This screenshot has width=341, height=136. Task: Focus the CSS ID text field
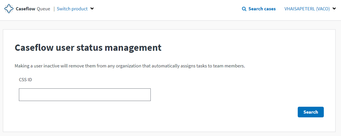pyautogui.click(x=85, y=95)
